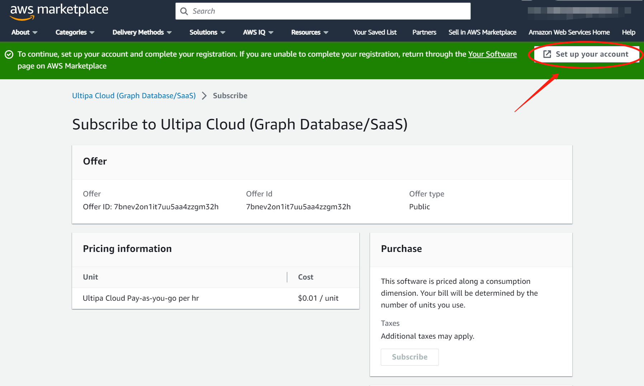Click the $0.01 / unit cost cell
The height and width of the screenshot is (386, 644).
click(318, 298)
